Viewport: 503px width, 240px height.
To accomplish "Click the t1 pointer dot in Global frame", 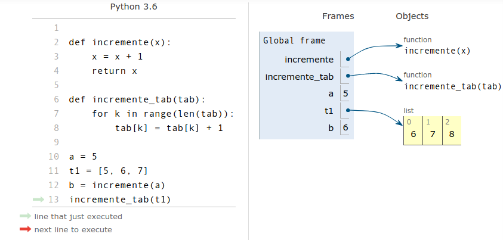I will (347, 110).
